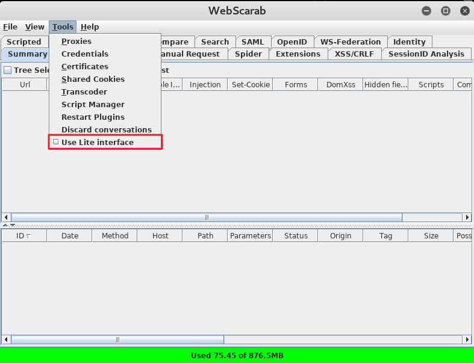Click the Url column header
The width and height of the screenshot is (474, 363).
pos(25,85)
